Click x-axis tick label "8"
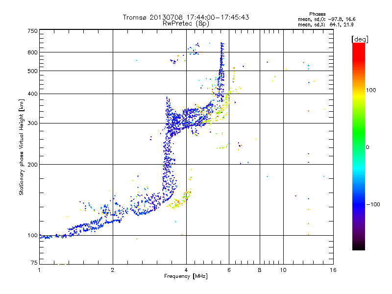Image resolution: width=392 pixels, height=294 pixels. click(x=260, y=270)
